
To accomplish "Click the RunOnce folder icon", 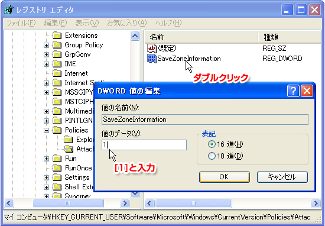I will (57, 168).
